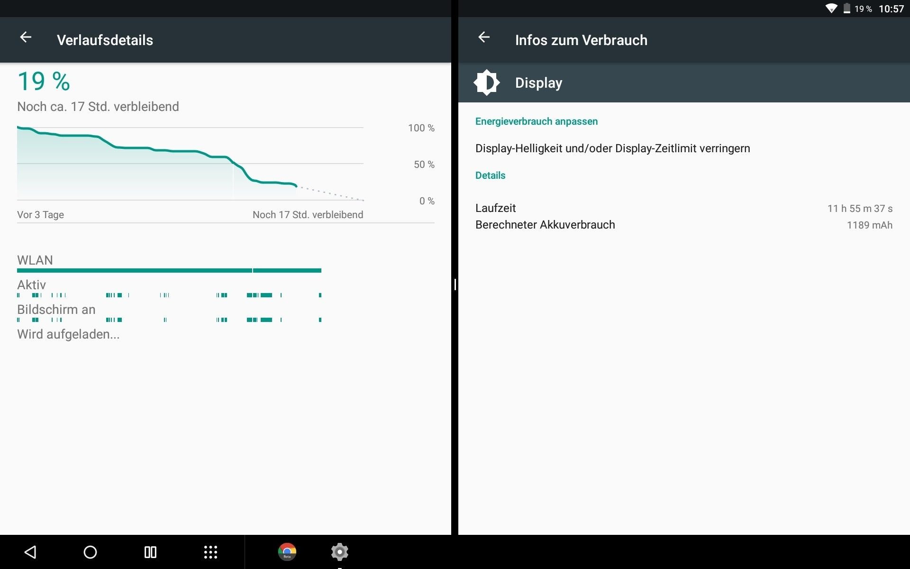Select the Laufzeit row label

click(x=495, y=208)
